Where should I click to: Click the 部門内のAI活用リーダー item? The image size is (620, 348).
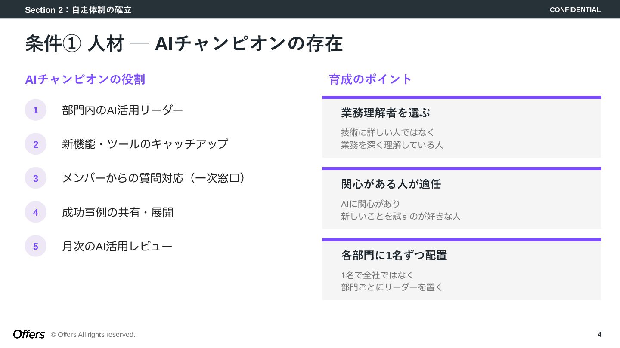click(x=123, y=110)
